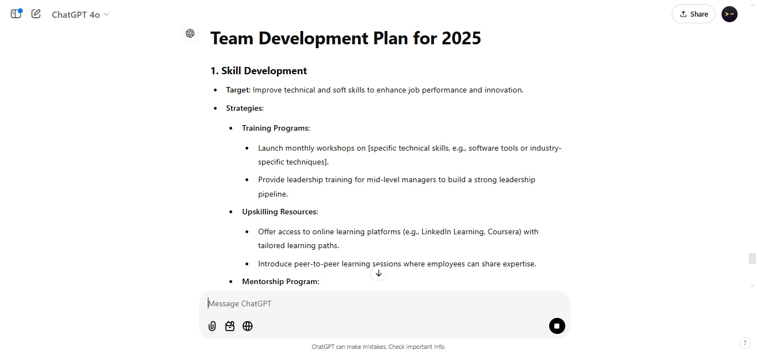Attach a file using the paperclip icon
The width and height of the screenshot is (757, 355).
(212, 326)
